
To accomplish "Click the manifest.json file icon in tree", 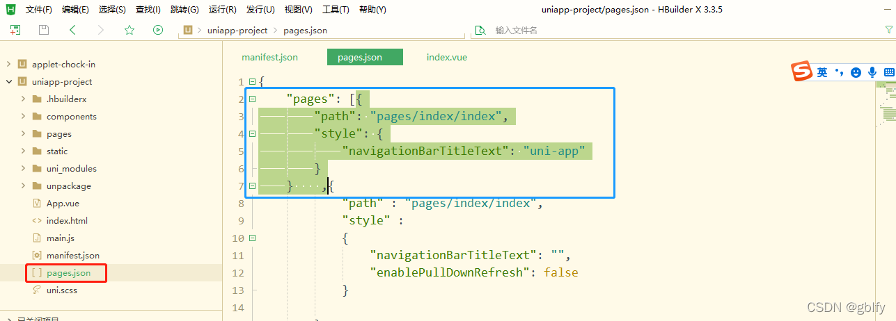I will (x=37, y=256).
